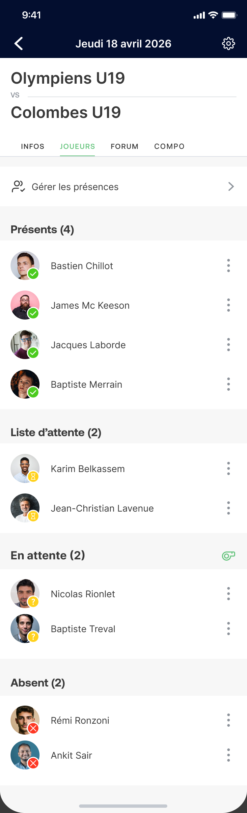The width and height of the screenshot is (247, 813).
Task: Click Jacques Laborde's profile photo
Action: click(x=25, y=345)
